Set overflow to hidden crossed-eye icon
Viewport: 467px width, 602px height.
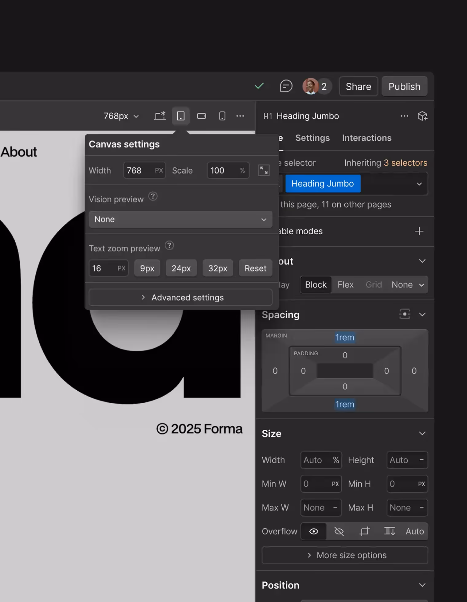click(x=339, y=531)
